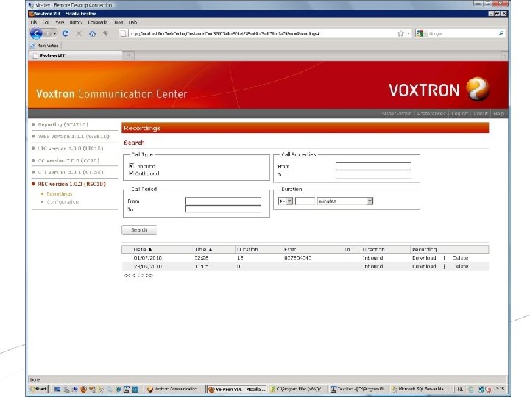Open the Bookmarks menu
Image resolution: width=530 pixels, height=397 pixels.
point(98,22)
